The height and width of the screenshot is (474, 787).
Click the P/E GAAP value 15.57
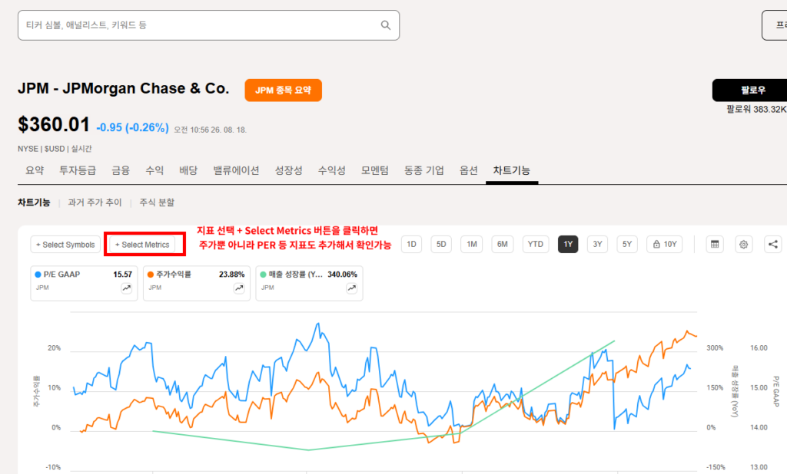pyautogui.click(x=122, y=275)
